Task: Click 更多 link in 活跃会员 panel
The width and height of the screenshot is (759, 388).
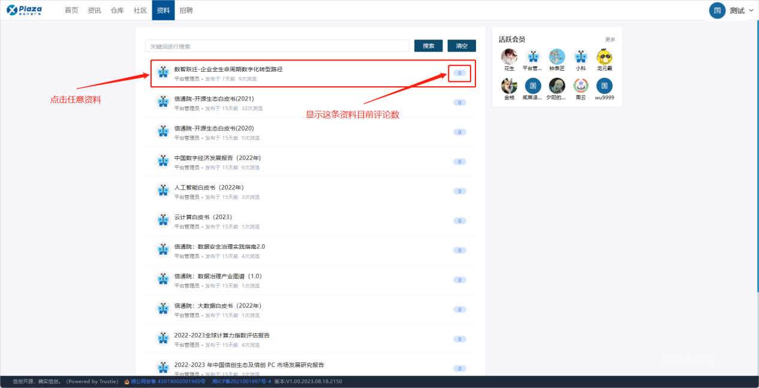Action: [x=610, y=40]
